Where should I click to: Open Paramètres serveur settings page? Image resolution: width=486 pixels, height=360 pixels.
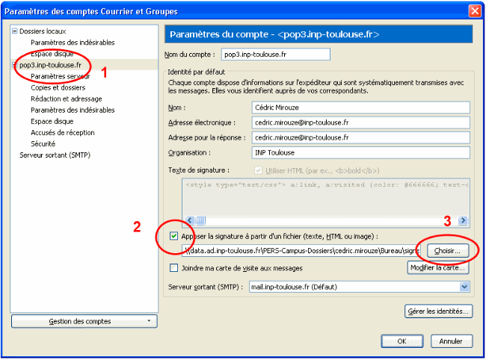pyautogui.click(x=60, y=76)
